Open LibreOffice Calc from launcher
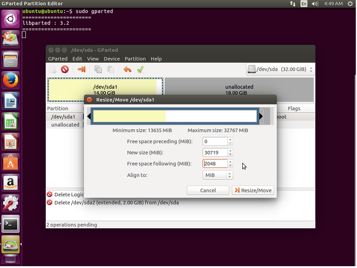Screen dimensions: 357x268 [10, 121]
